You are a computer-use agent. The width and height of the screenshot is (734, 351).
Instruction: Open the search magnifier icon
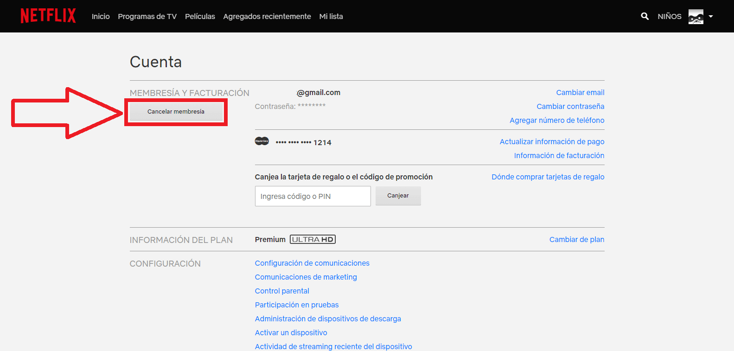pos(645,16)
